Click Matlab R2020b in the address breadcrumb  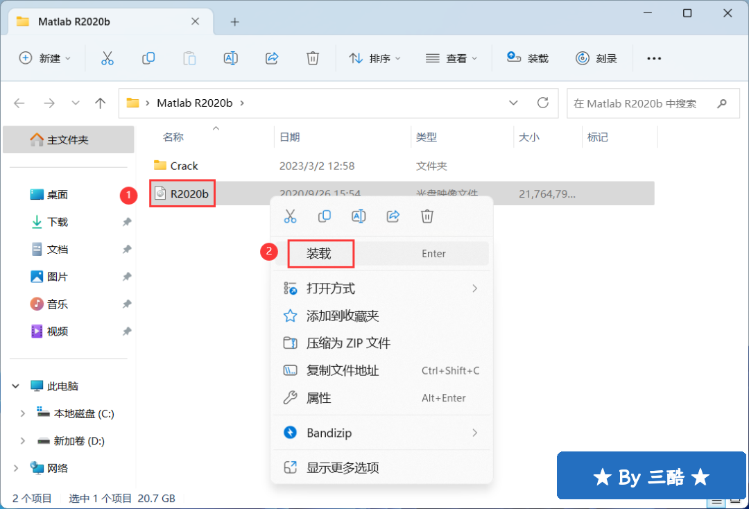tap(194, 103)
